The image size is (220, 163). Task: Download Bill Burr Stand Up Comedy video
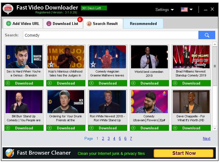(24, 128)
